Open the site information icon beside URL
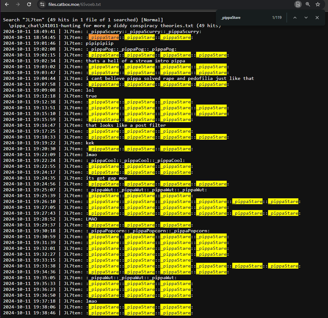 pyautogui.click(x=42, y=4)
